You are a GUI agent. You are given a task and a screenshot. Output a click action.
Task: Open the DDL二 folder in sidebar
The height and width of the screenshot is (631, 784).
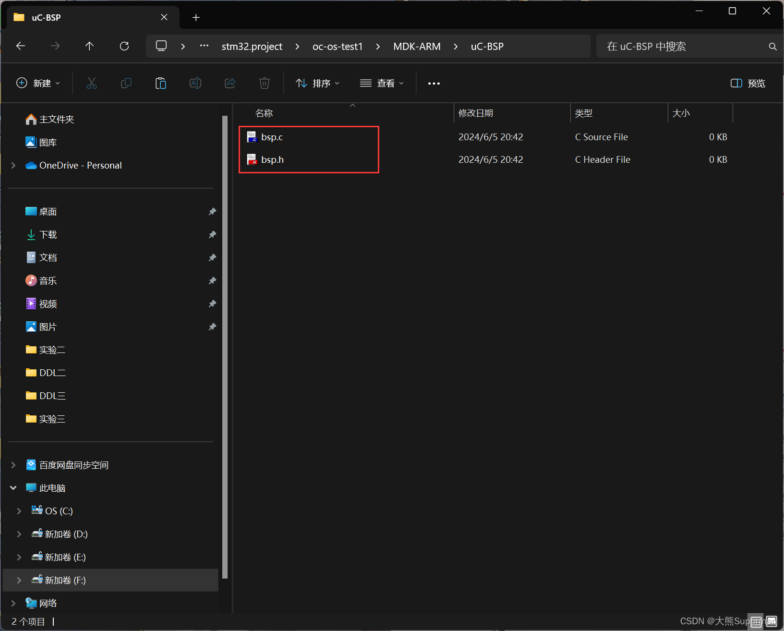[45, 373]
